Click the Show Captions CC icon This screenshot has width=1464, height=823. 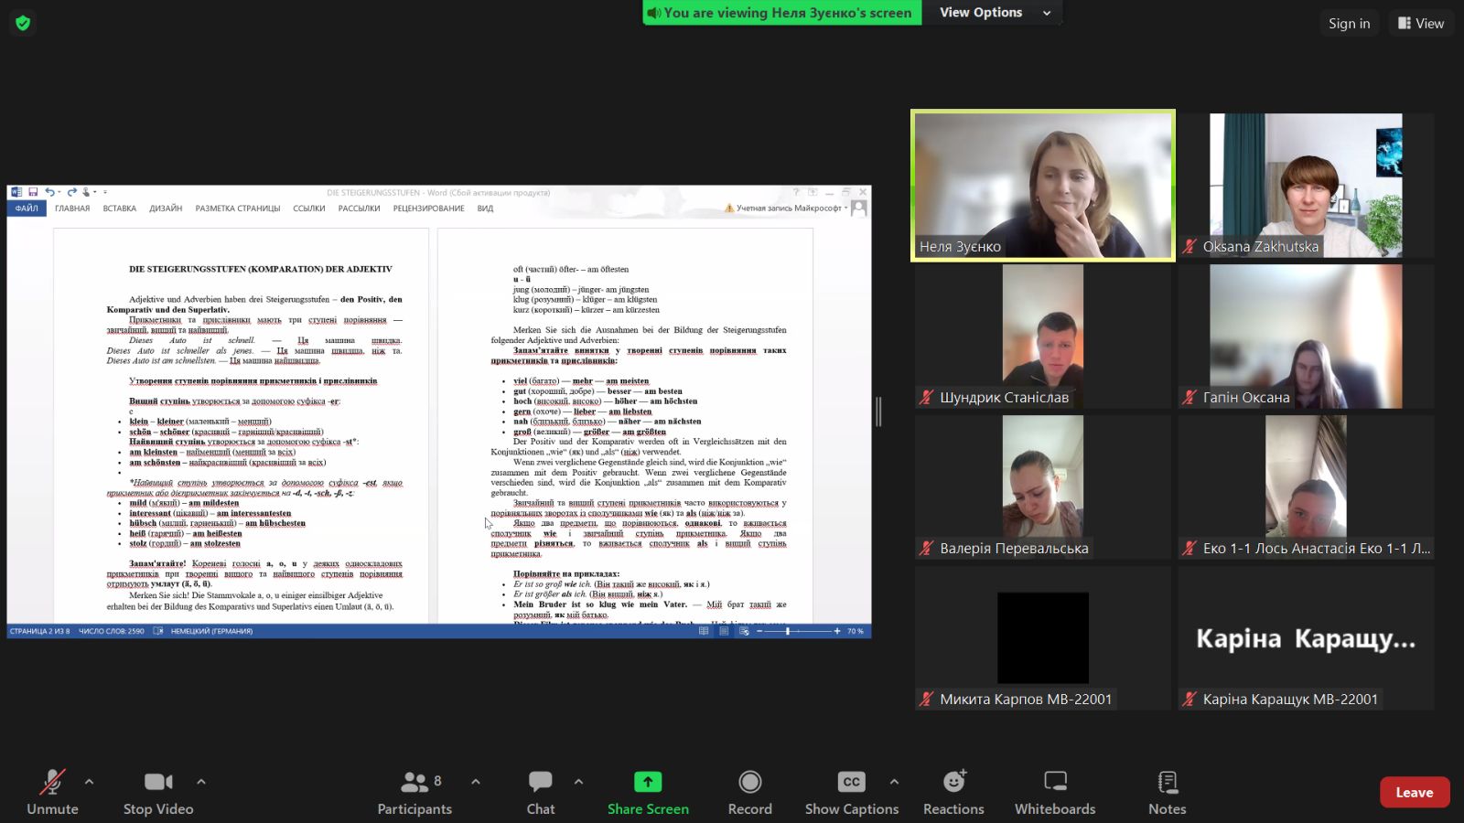coord(852,782)
